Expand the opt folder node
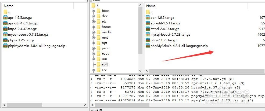The image size is (265, 111). pos(93,43)
